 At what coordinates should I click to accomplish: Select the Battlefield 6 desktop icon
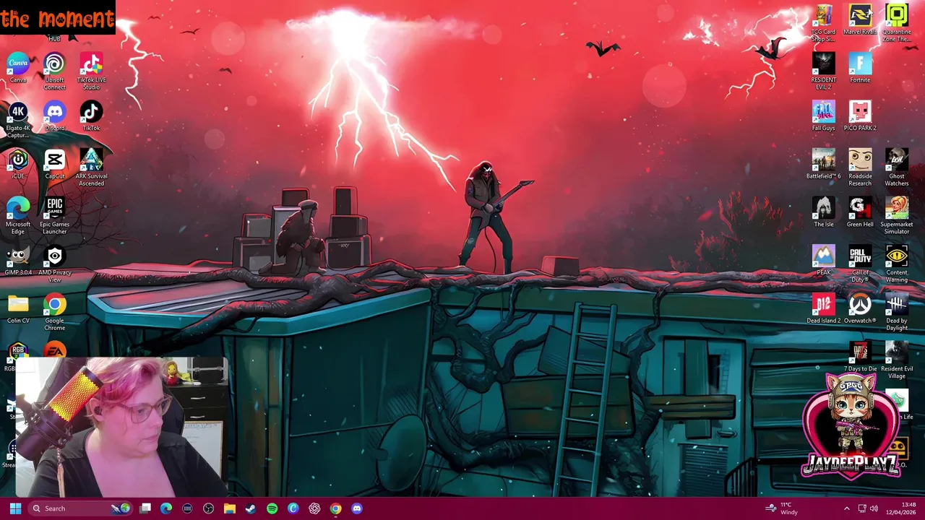pyautogui.click(x=823, y=164)
